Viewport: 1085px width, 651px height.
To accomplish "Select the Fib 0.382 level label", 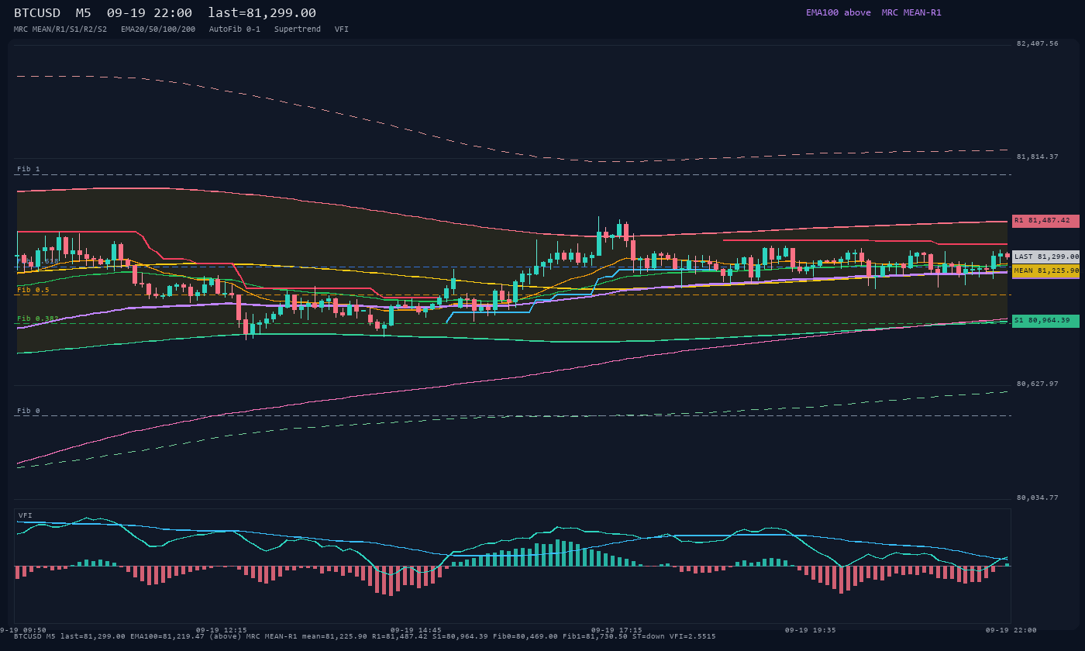I will (38, 319).
